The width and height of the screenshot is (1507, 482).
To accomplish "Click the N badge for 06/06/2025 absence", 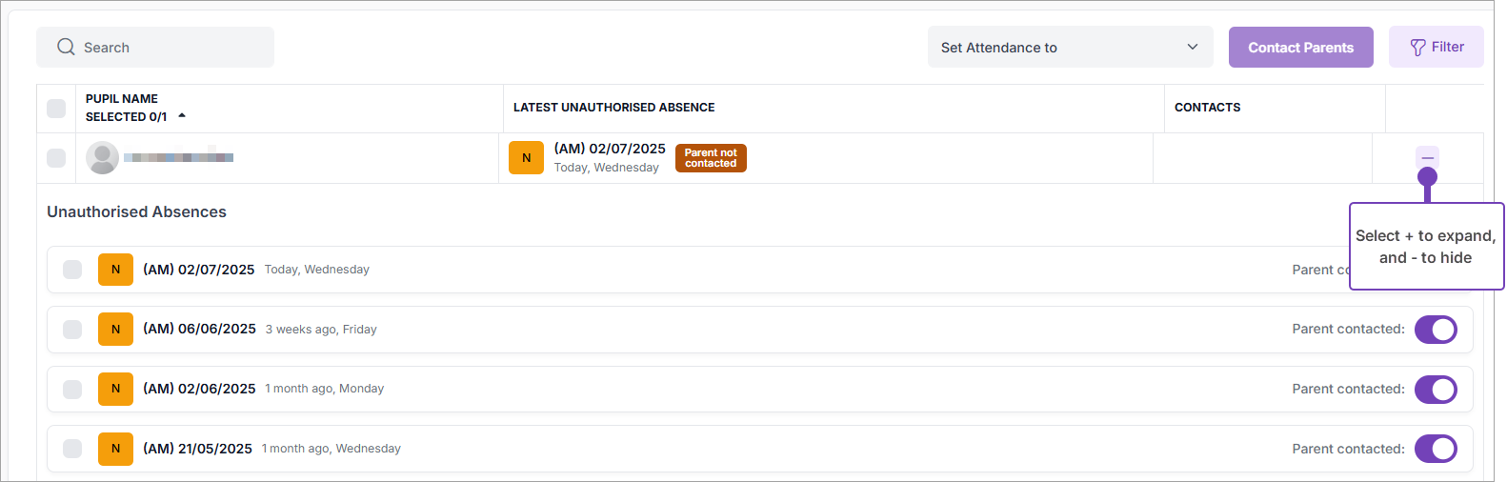I will (115, 330).
